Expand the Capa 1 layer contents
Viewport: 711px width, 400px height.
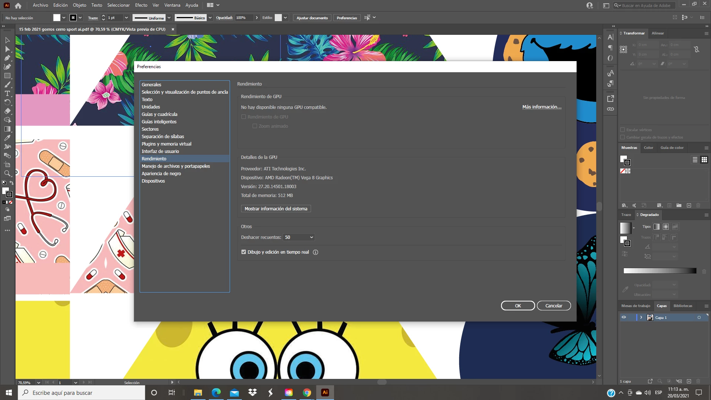[x=641, y=317]
